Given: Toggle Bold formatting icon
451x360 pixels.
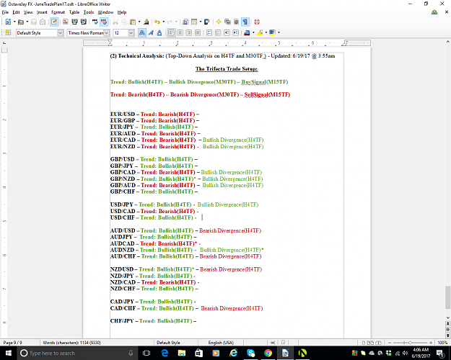Looking at the screenshot, I should pyautogui.click(x=142, y=32).
